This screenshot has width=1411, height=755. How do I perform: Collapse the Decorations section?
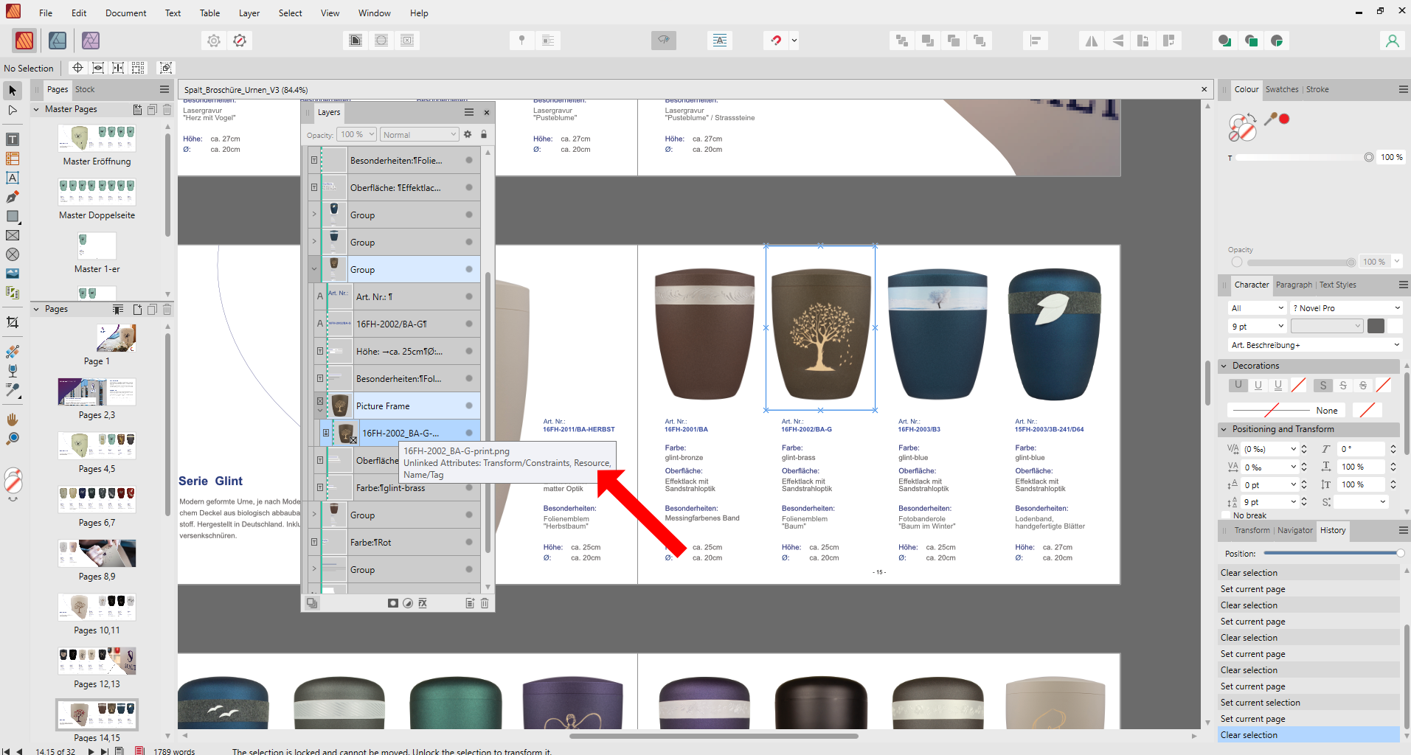pyautogui.click(x=1224, y=366)
